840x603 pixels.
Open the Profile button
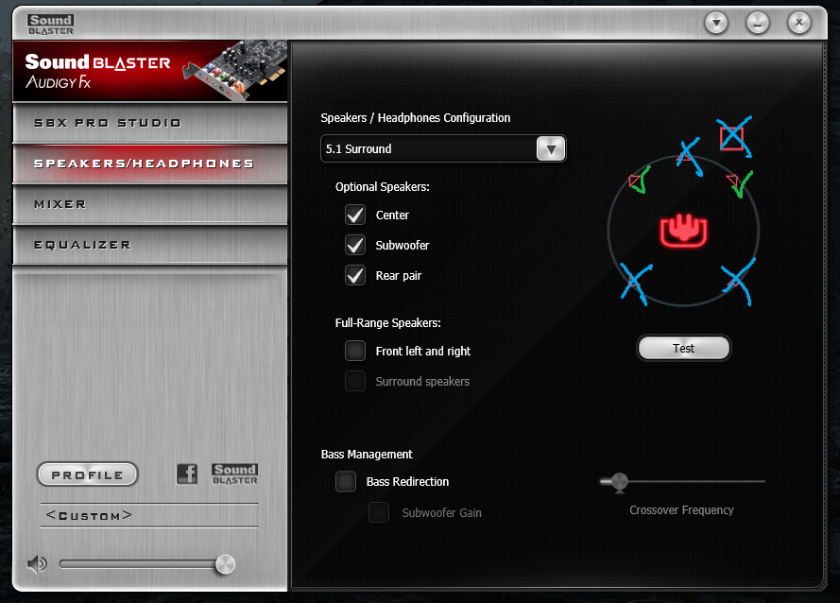[87, 474]
